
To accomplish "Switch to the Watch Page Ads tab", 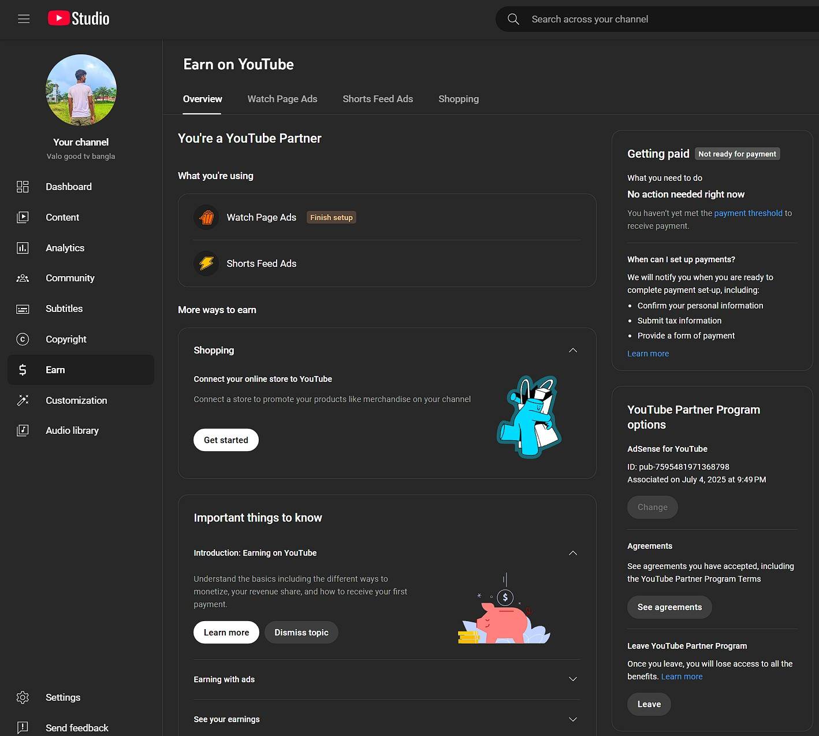I will click(x=282, y=99).
